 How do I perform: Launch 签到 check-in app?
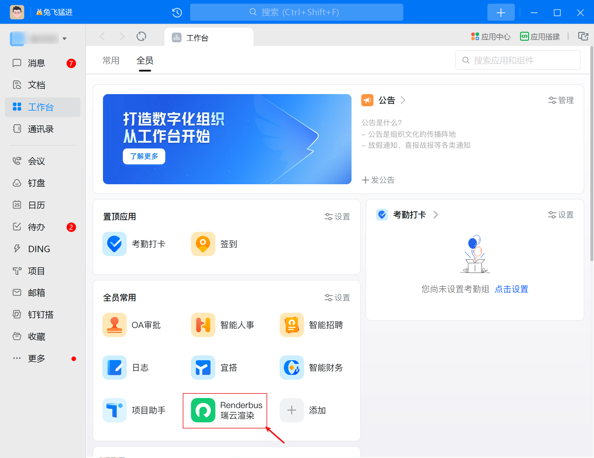point(214,244)
